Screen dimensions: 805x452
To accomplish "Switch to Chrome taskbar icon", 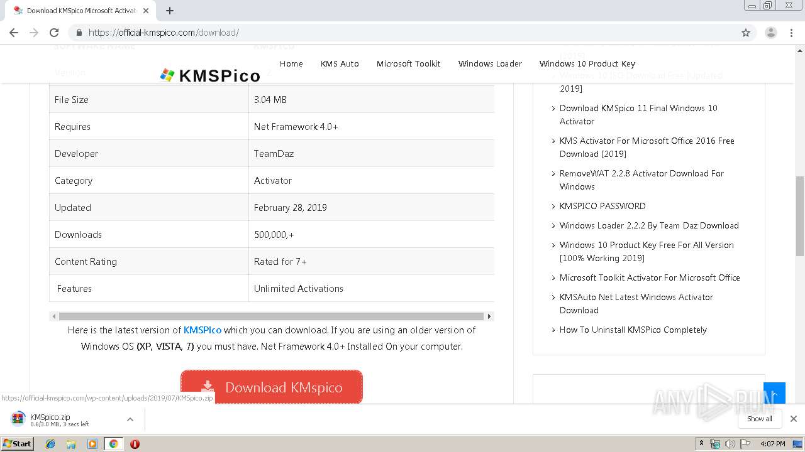I will [113, 444].
